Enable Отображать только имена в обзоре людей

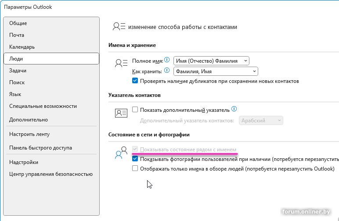tap(135, 168)
